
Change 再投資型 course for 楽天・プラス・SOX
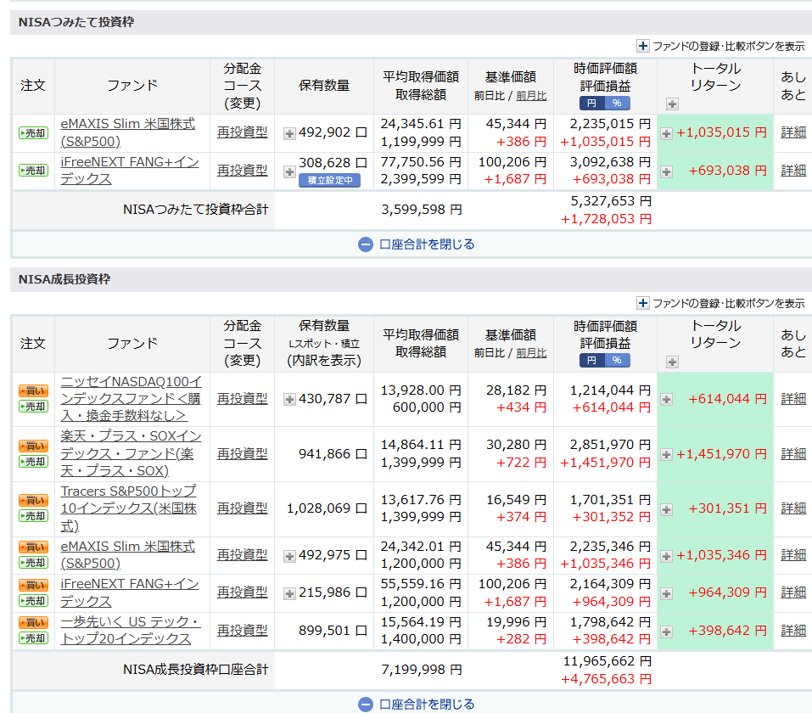[243, 453]
